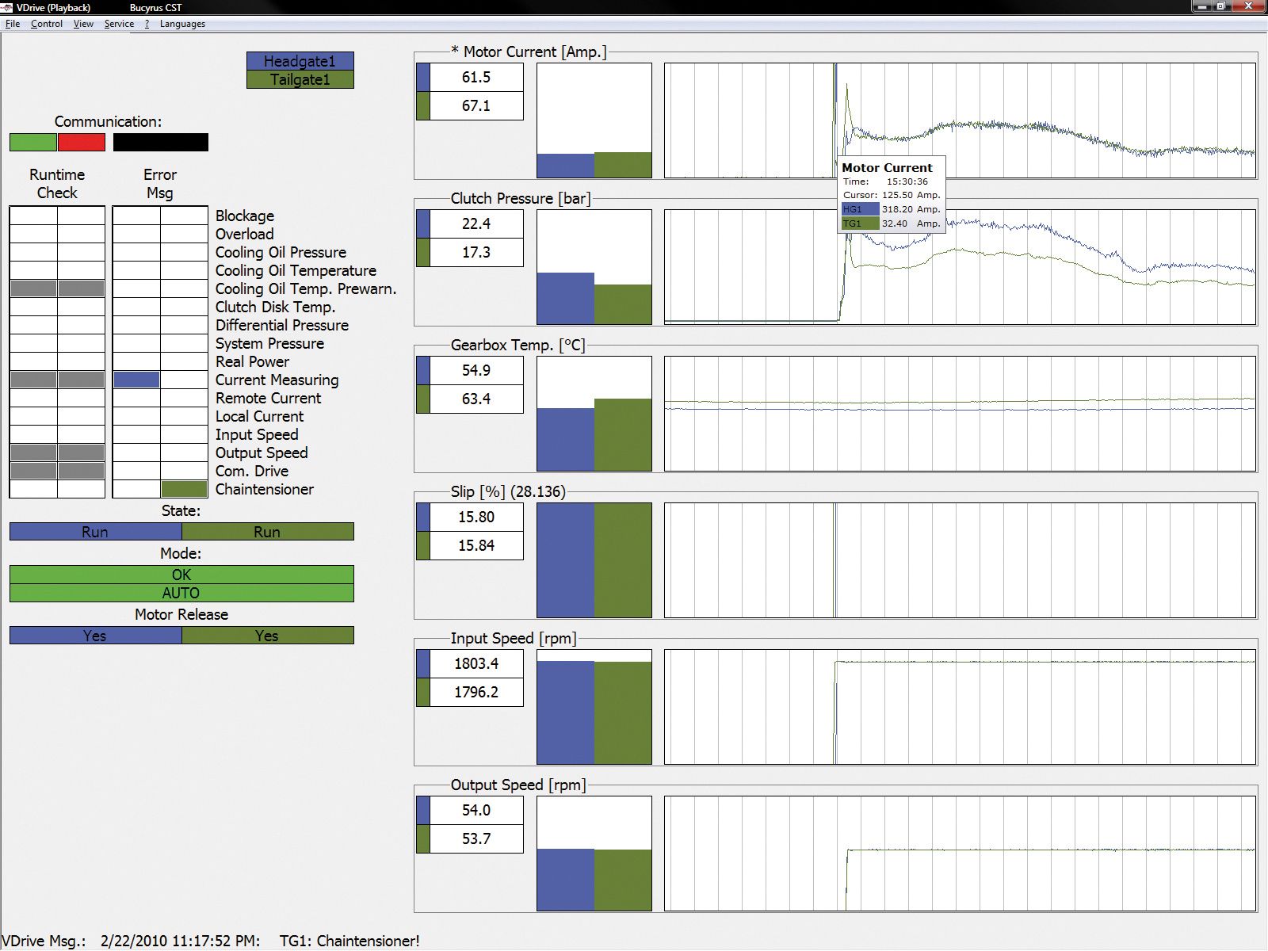Click the Input Speed 1796.2 value
The height and width of the screenshot is (951, 1268).
click(x=476, y=693)
